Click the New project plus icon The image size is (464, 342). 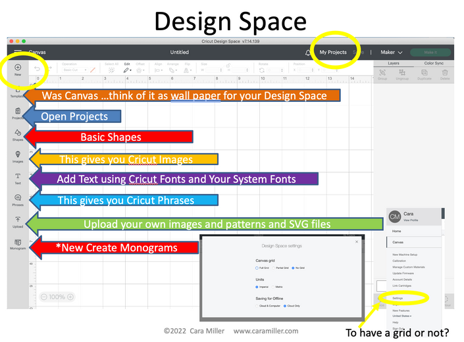click(x=18, y=67)
